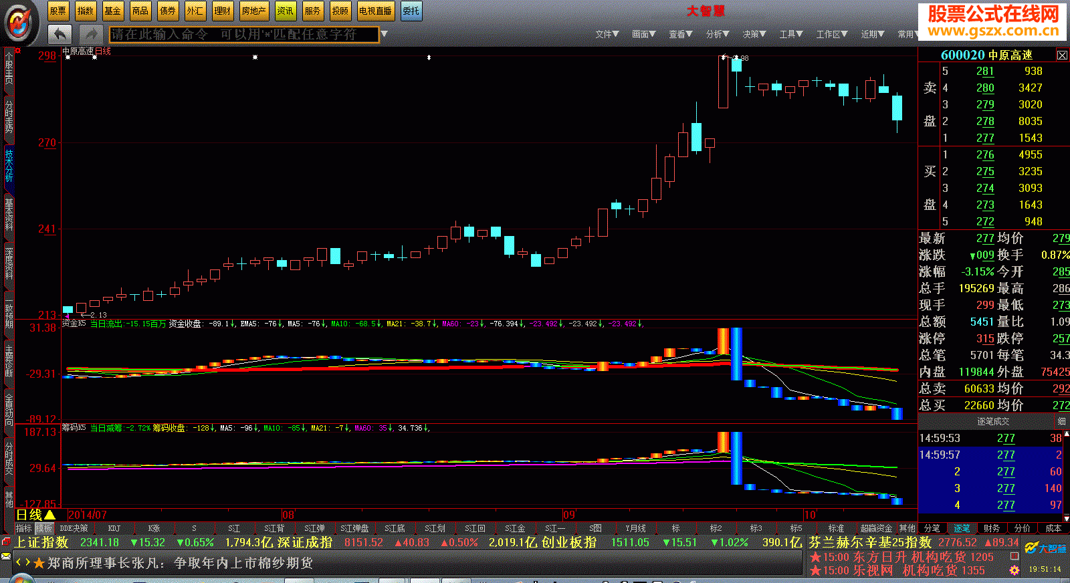Toggle the 模板 template mode
This screenshot has width=1070, height=583.
[44, 528]
